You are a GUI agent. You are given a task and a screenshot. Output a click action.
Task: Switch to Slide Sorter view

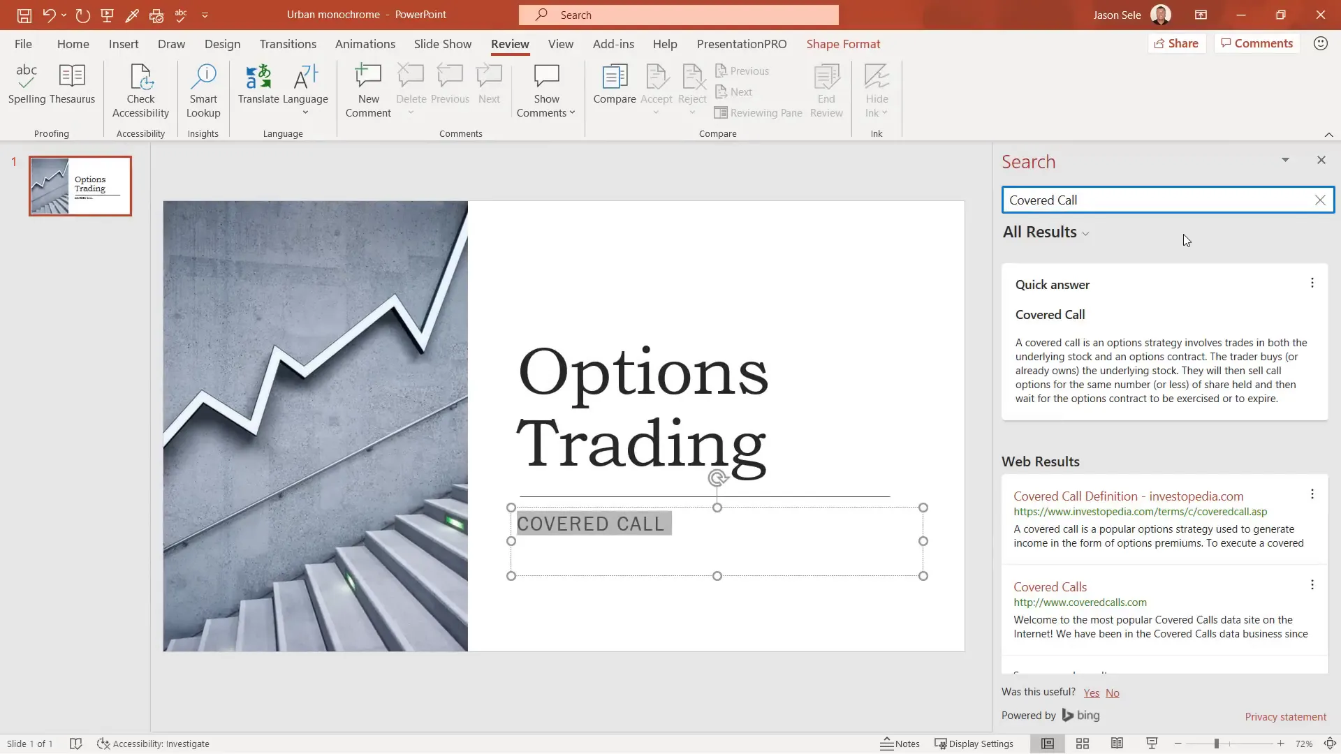tap(1082, 744)
